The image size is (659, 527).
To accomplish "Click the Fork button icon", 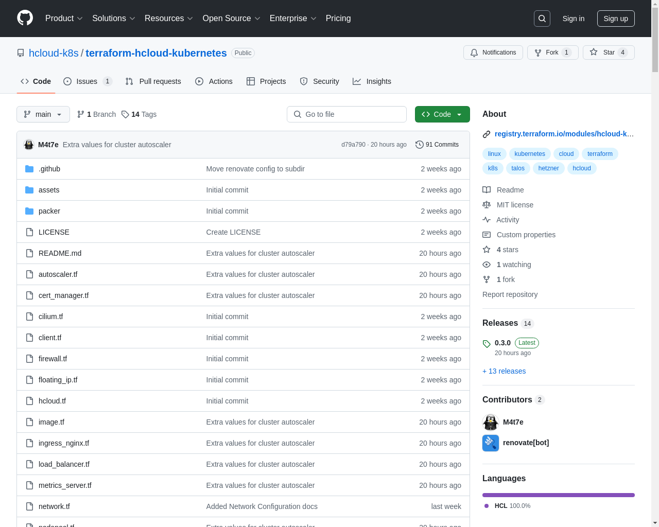I will point(538,52).
